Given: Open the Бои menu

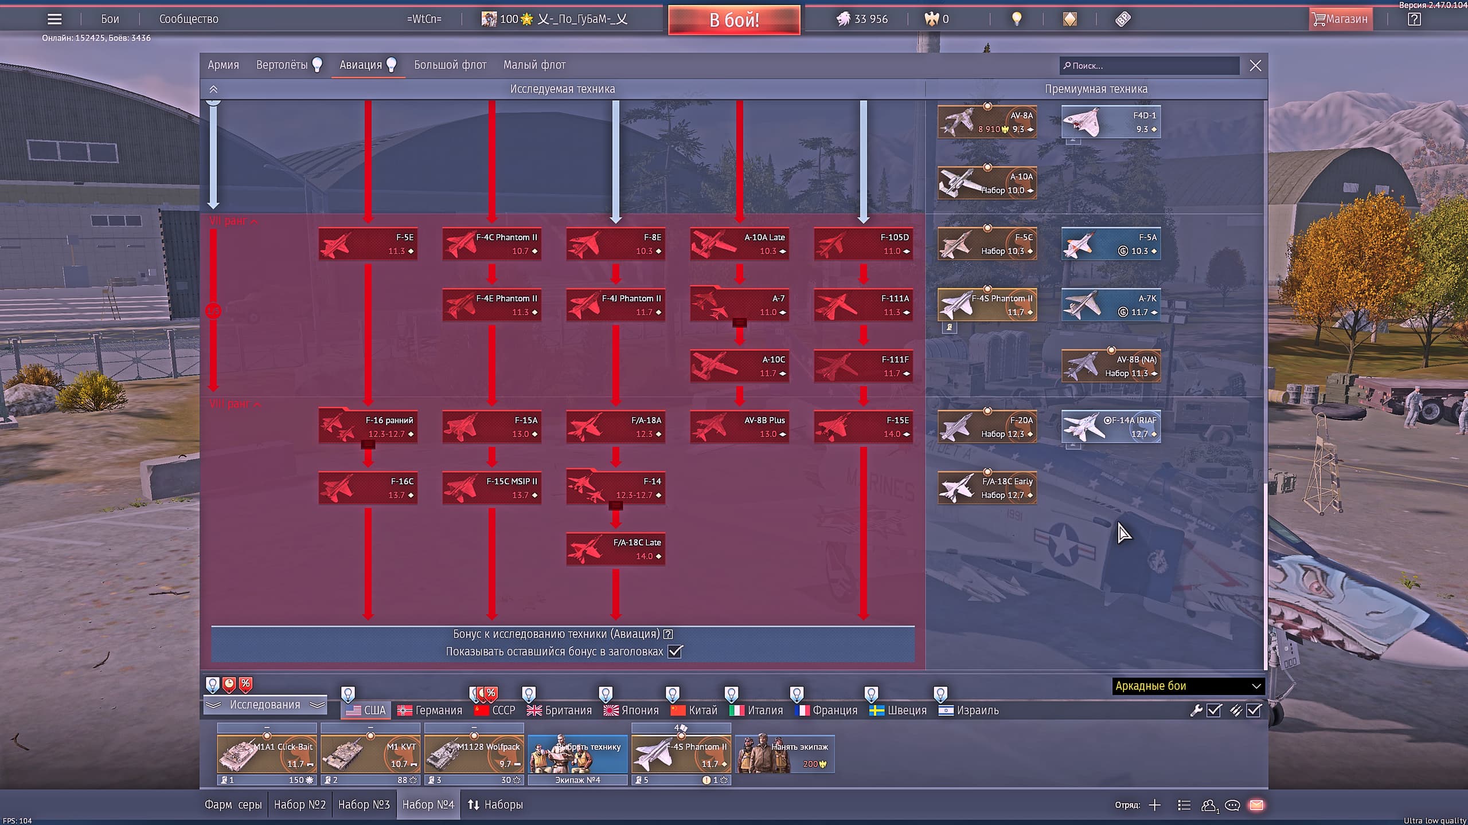Looking at the screenshot, I should [x=110, y=19].
